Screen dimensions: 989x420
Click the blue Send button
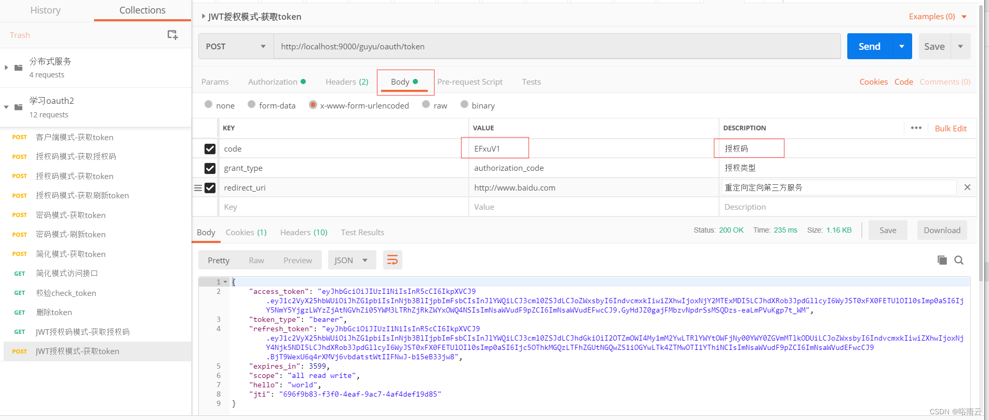(x=870, y=46)
